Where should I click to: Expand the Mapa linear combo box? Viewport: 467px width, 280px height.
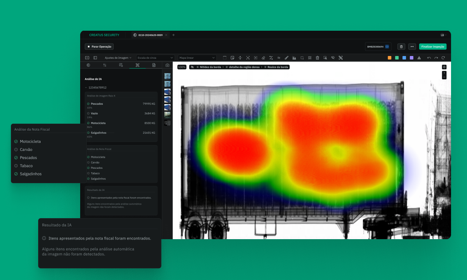pyautogui.click(x=197, y=58)
